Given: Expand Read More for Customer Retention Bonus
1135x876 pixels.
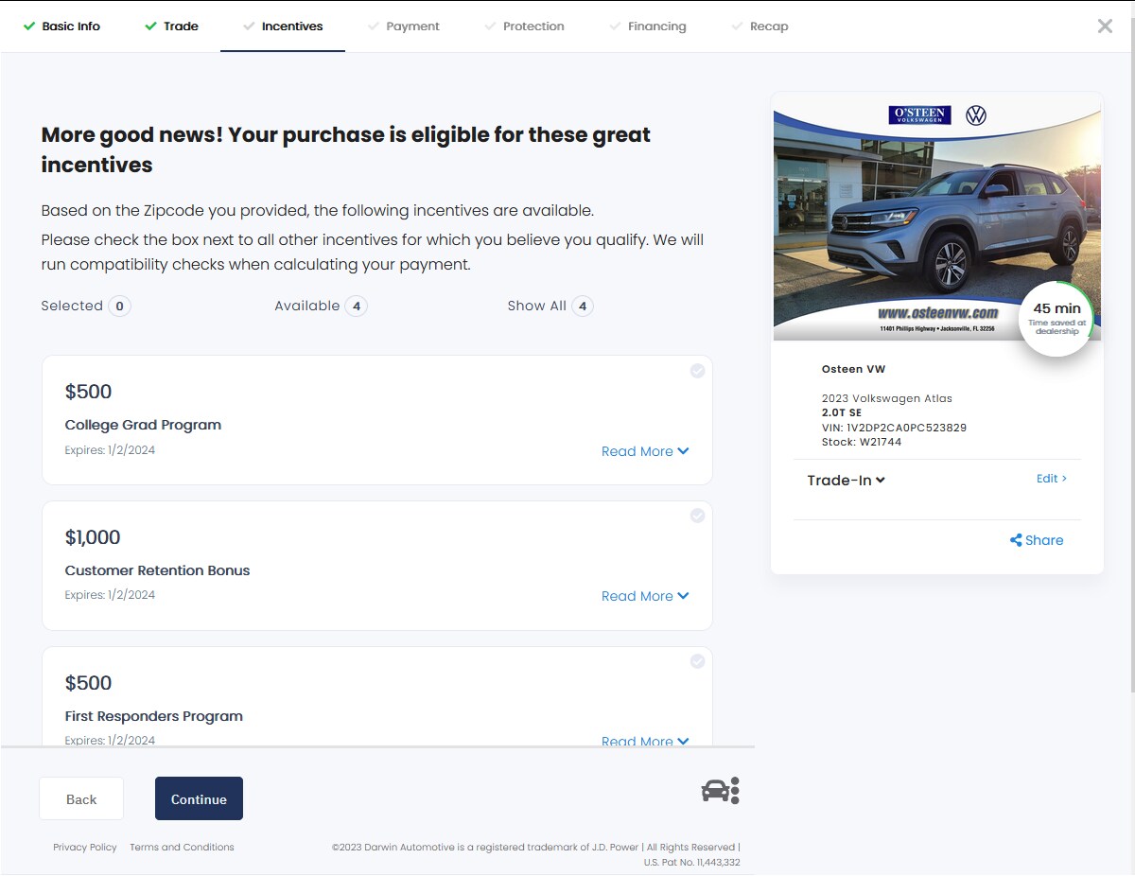Looking at the screenshot, I should (x=644, y=596).
